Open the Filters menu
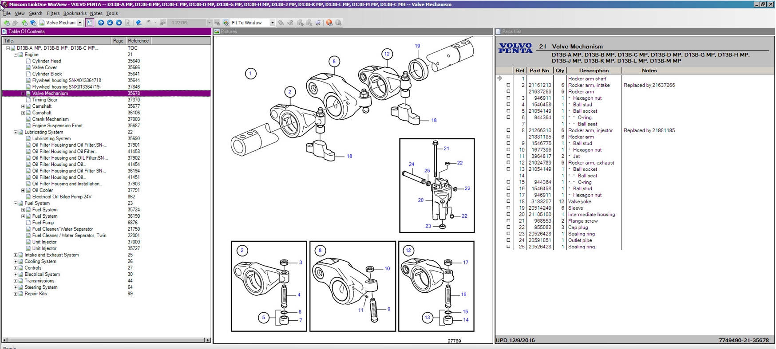This screenshot has width=776, height=349. 53,13
